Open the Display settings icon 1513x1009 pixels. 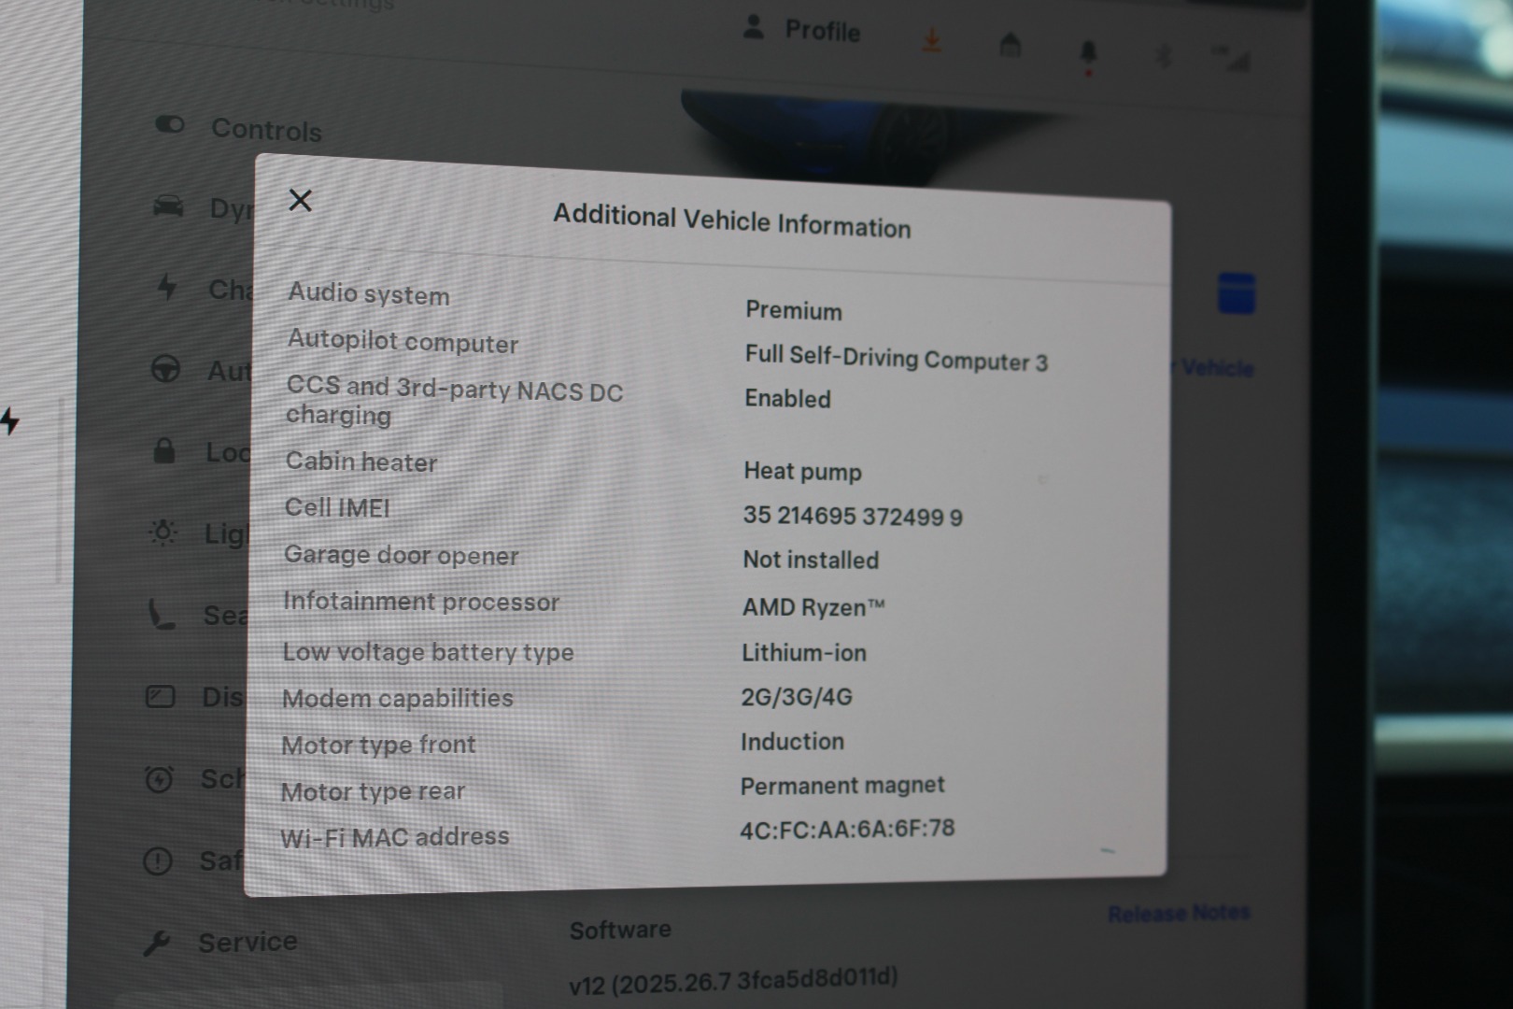pos(161,697)
